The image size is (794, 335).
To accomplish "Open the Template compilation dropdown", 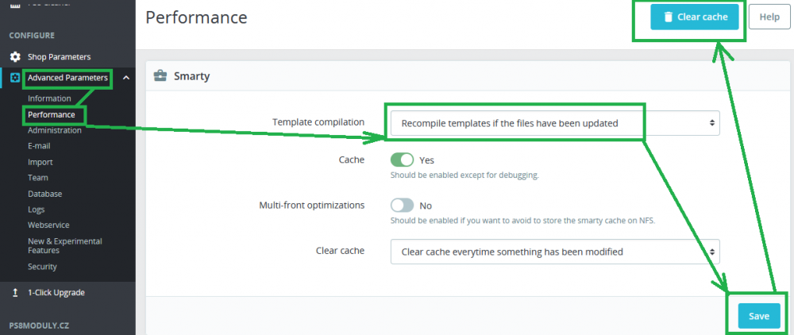I will (x=554, y=123).
